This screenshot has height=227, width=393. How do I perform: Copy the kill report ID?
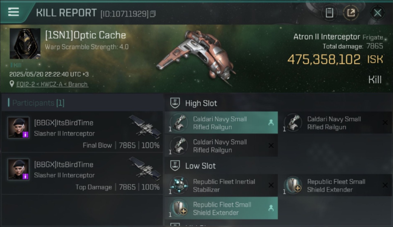[x=153, y=14]
